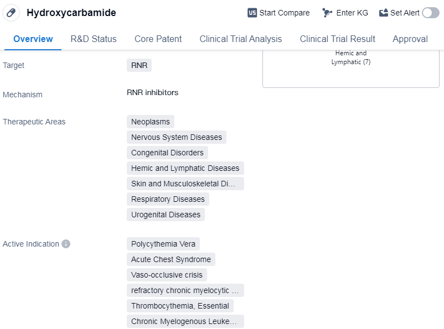Open the Approval tab
This screenshot has width=444, height=329.
pos(410,39)
